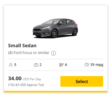The width and height of the screenshot is (110, 95).
Task: Click the luggage count number 2
Action: pos(40,65)
